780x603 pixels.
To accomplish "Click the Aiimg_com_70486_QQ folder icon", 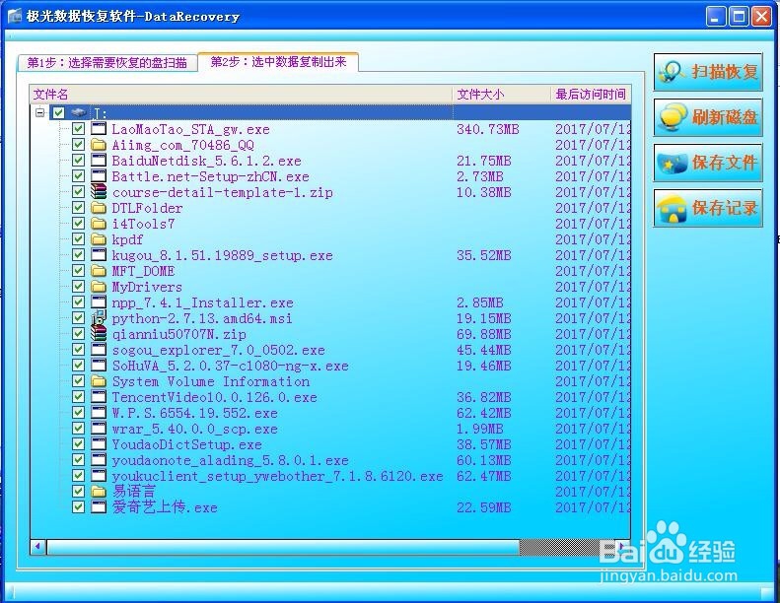I will (99, 145).
